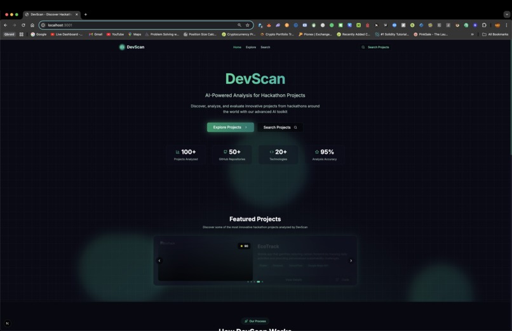The image size is (512, 331).
Task: Open the site info icon before localhost
Action: (43, 25)
